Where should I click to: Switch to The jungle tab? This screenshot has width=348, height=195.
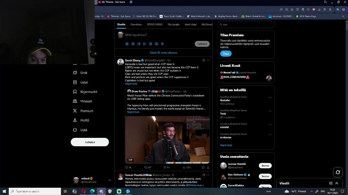(x=173, y=24)
